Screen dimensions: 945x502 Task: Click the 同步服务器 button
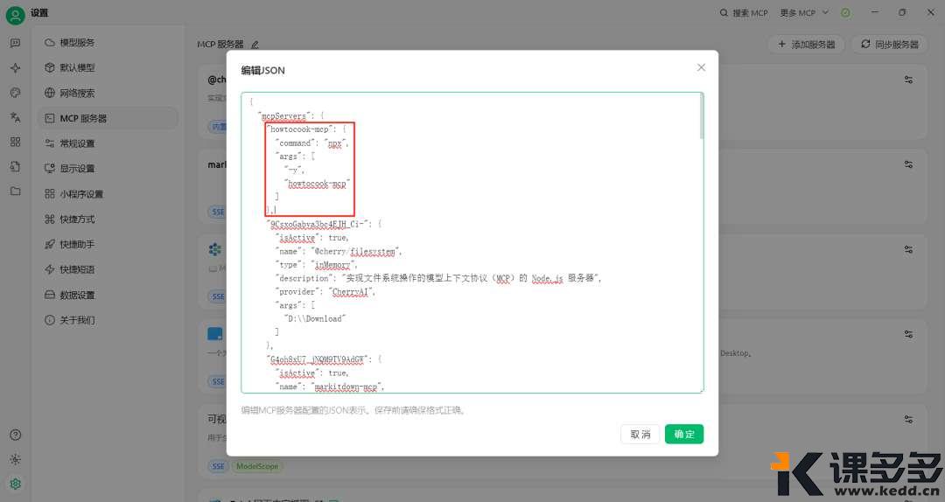890,45
